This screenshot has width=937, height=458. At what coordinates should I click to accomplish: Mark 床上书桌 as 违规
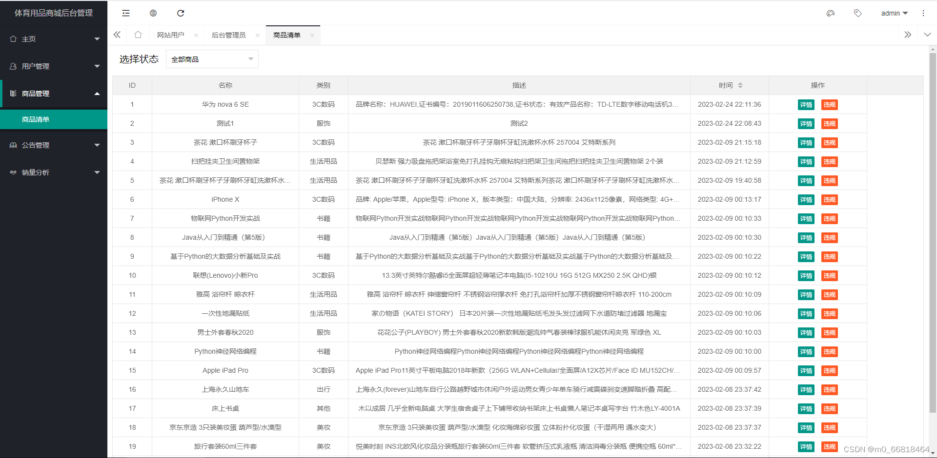point(830,409)
